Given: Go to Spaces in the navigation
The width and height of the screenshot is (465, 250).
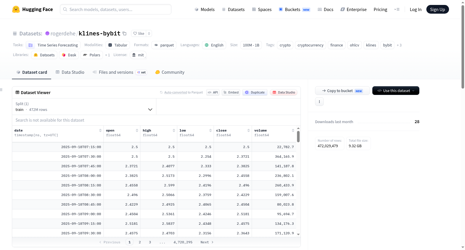Looking at the screenshot, I should pyautogui.click(x=262, y=10).
